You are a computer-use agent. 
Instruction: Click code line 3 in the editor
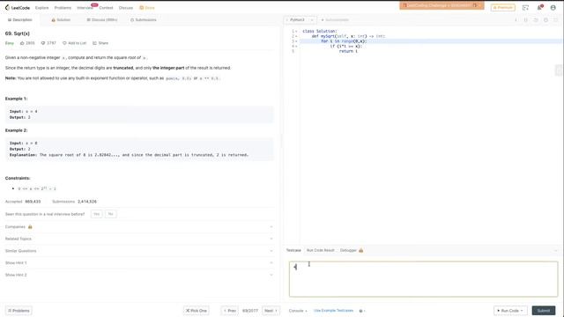click(431, 41)
